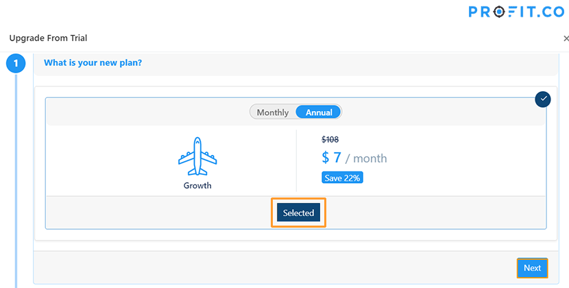Click the $ 7 / month price
Image resolution: width=569 pixels, height=288 pixels.
click(x=354, y=158)
